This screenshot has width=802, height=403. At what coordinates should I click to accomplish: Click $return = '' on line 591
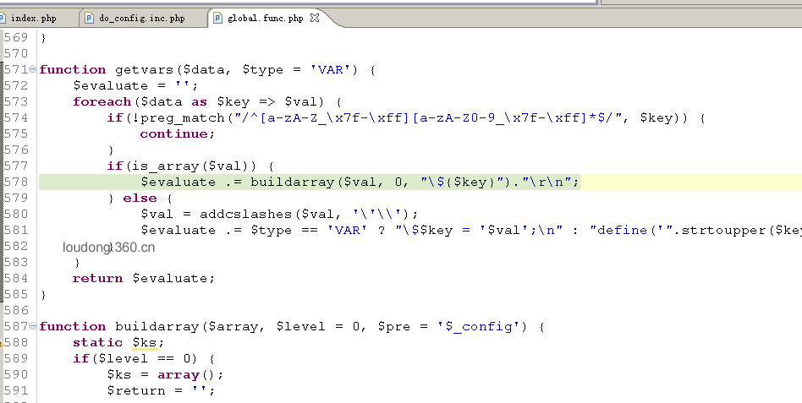click(x=161, y=390)
